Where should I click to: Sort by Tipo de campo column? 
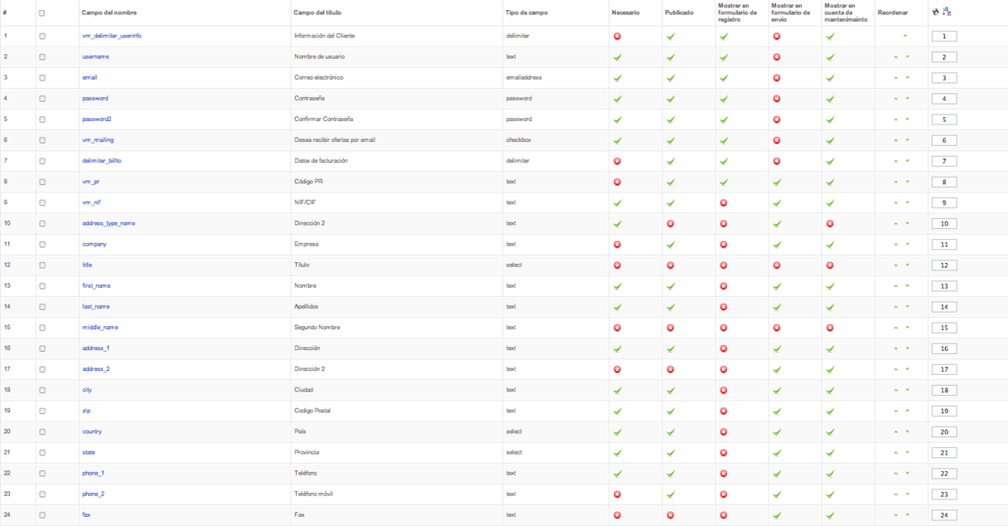pos(527,13)
